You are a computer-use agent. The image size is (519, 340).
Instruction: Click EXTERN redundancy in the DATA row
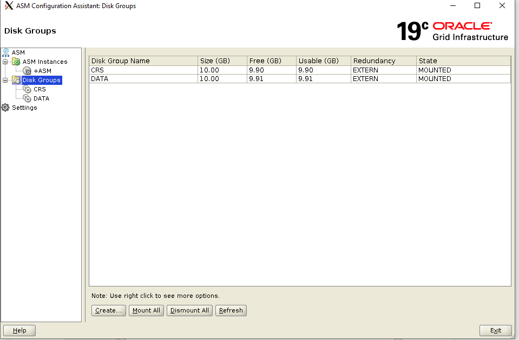click(384, 79)
